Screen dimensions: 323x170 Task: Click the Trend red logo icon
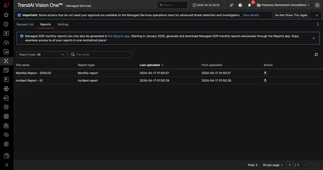(6, 5)
